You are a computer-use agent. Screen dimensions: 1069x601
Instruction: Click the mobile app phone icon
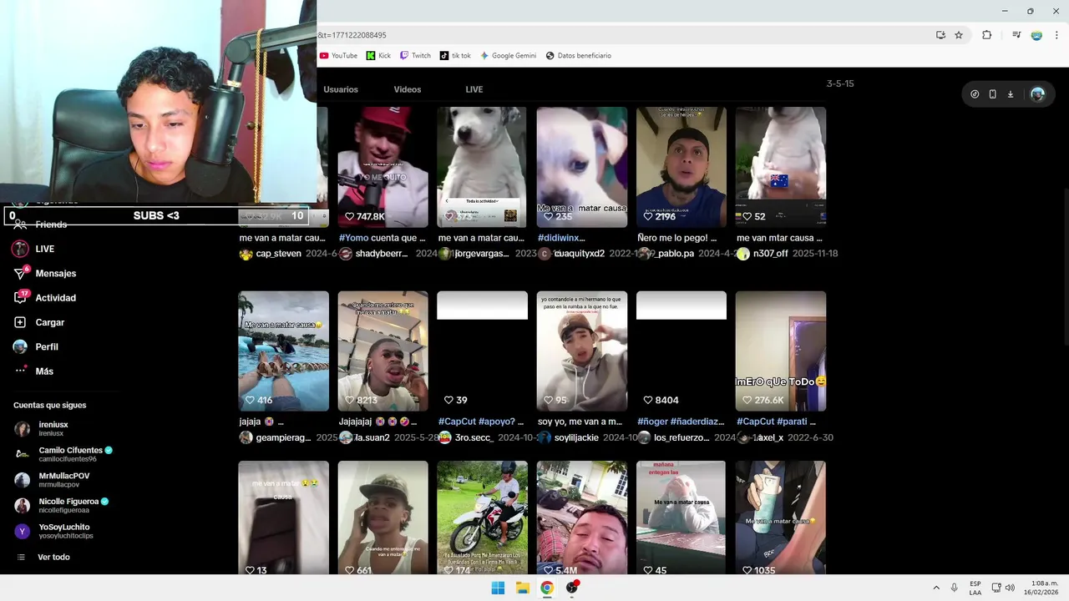[x=992, y=94]
